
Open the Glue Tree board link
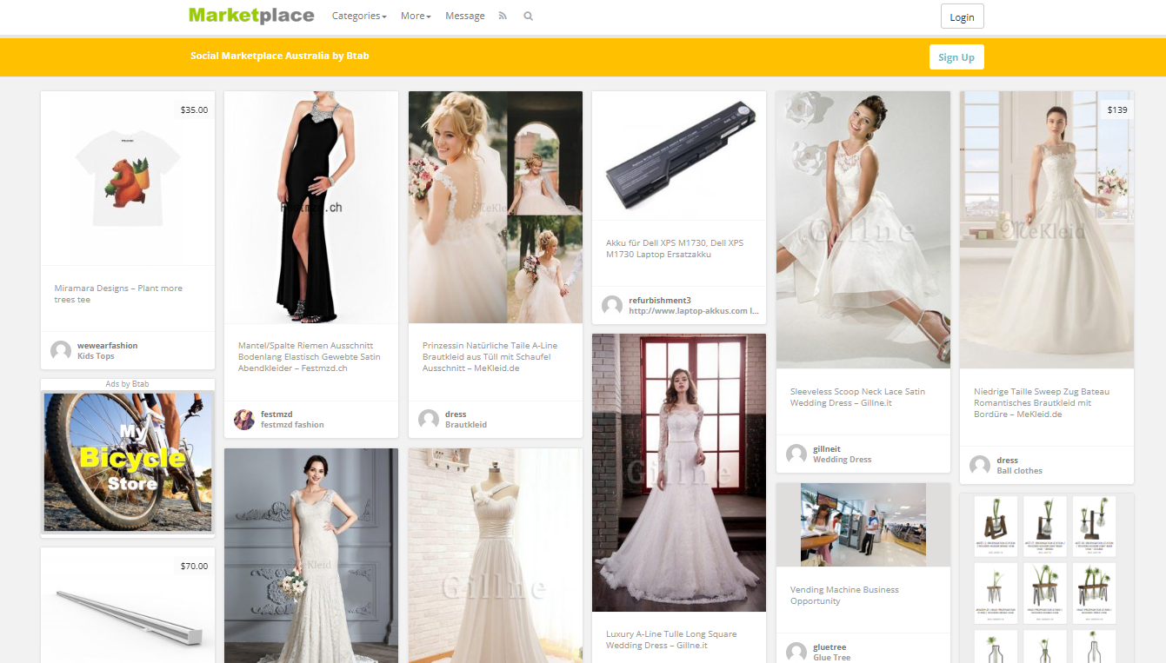tap(832, 658)
